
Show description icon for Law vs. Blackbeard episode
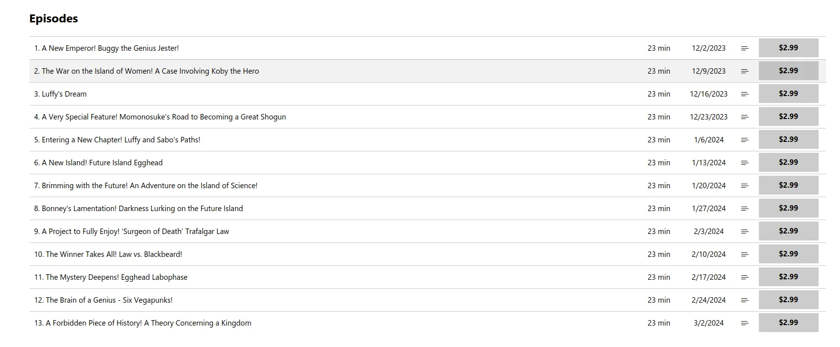click(x=744, y=254)
